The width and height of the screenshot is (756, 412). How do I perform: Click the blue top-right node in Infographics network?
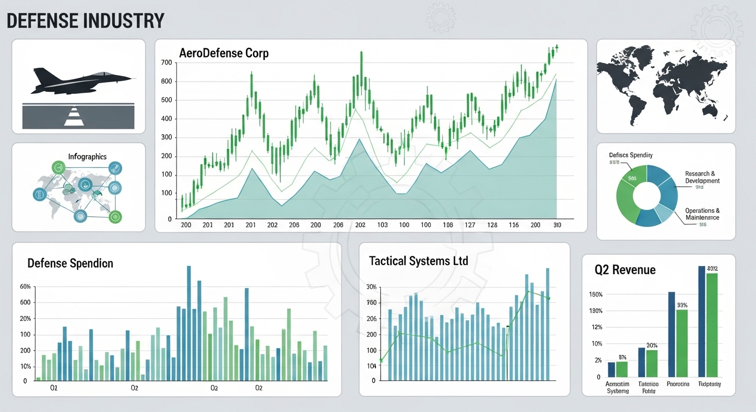(115, 168)
